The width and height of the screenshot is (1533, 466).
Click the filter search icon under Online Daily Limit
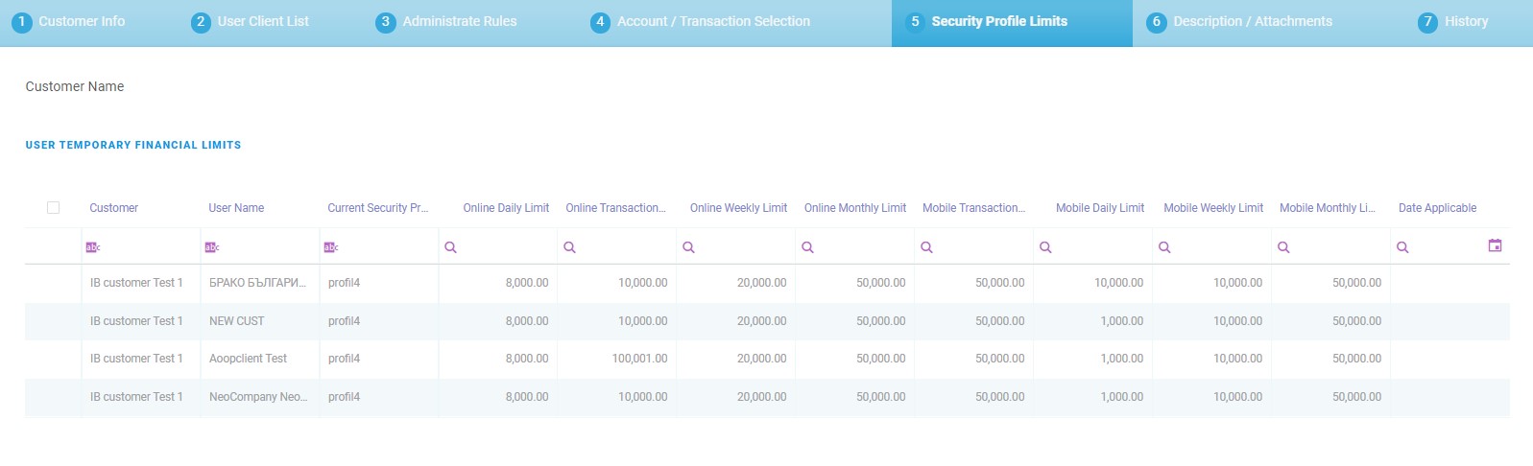[450, 247]
